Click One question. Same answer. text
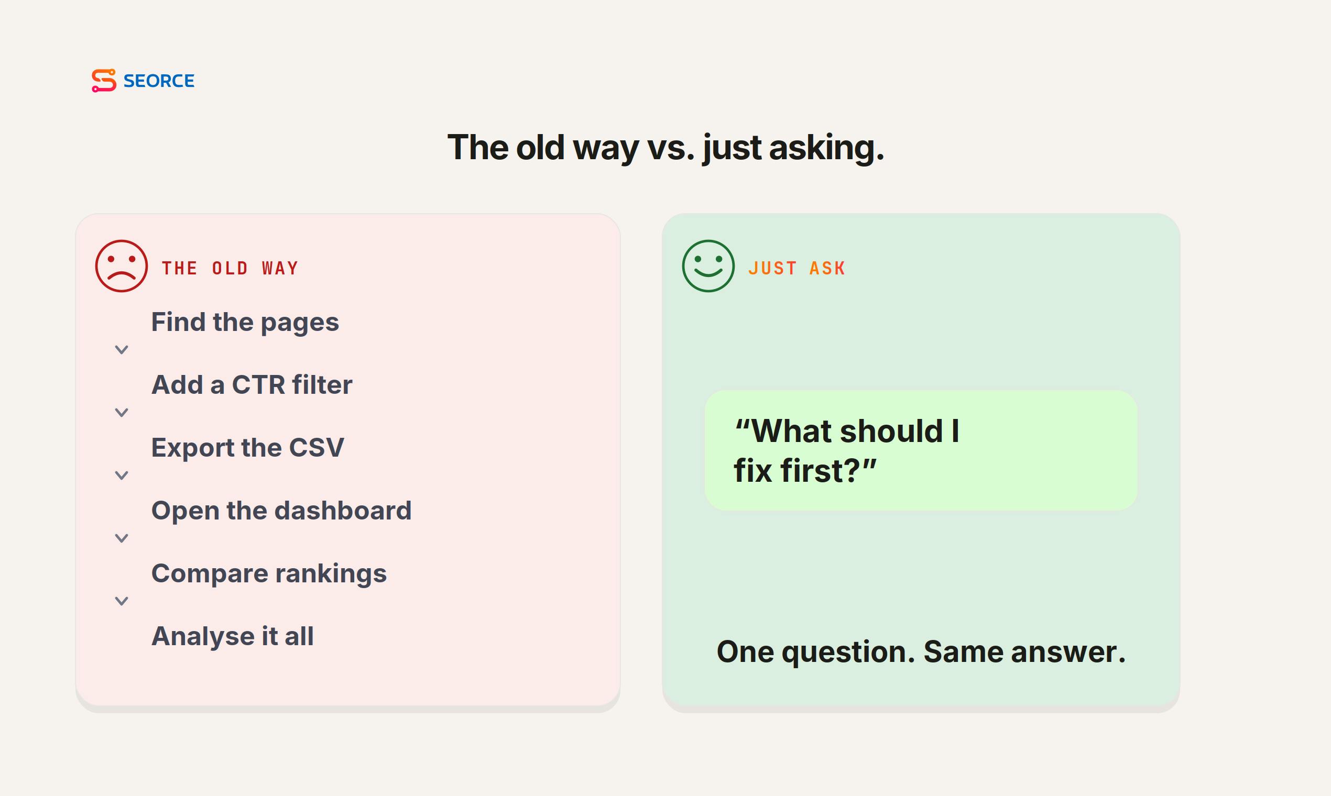1331x796 pixels. click(921, 651)
